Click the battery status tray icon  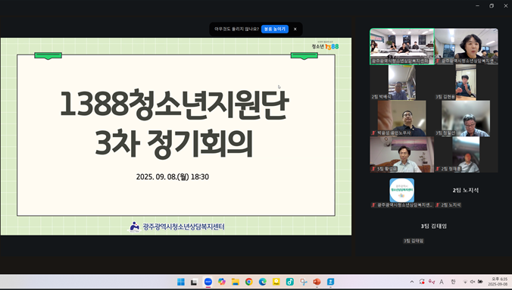[480, 282]
